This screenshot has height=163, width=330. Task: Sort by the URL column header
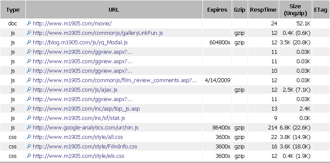point(114,9)
